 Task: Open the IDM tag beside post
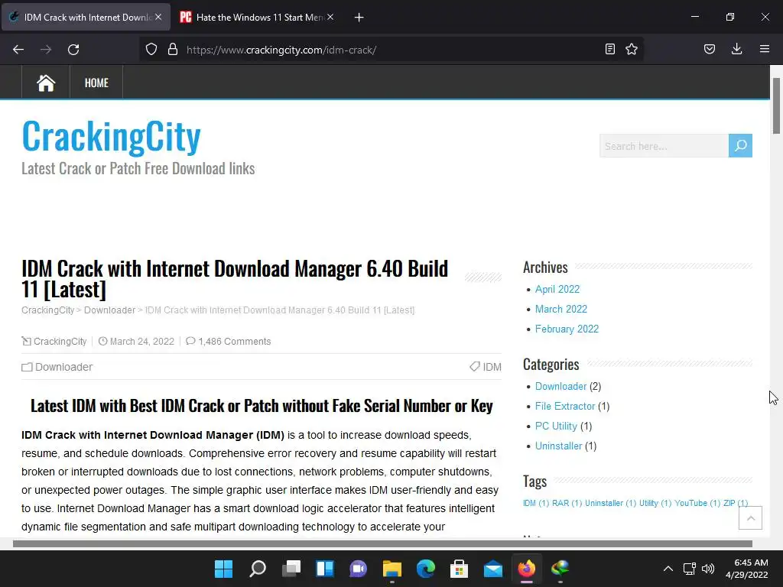coord(492,367)
